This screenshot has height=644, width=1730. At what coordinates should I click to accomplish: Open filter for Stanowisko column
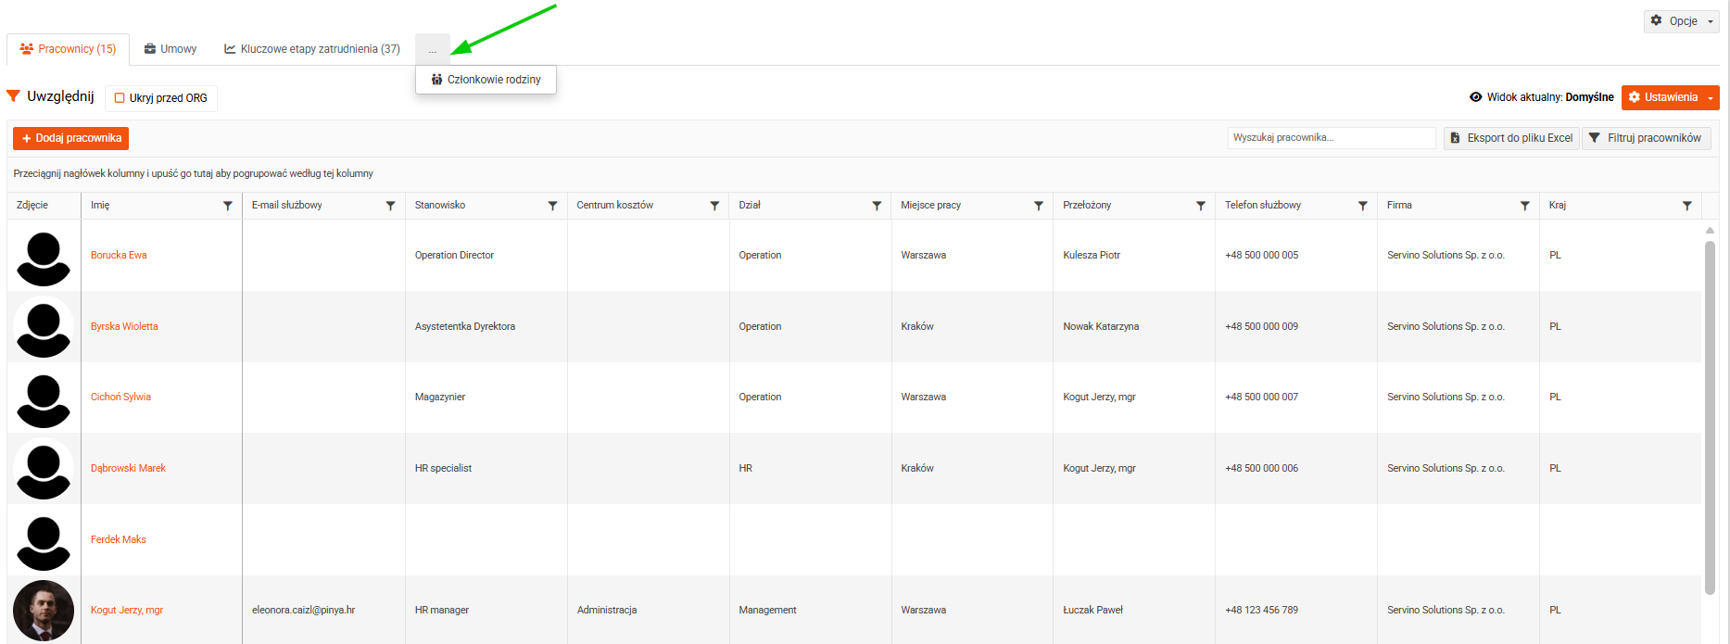[552, 206]
